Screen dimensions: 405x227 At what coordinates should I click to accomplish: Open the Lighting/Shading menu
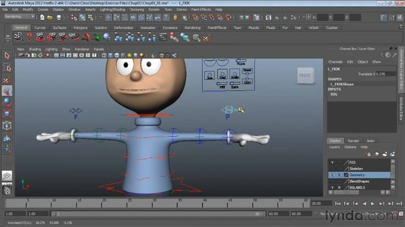point(113,9)
